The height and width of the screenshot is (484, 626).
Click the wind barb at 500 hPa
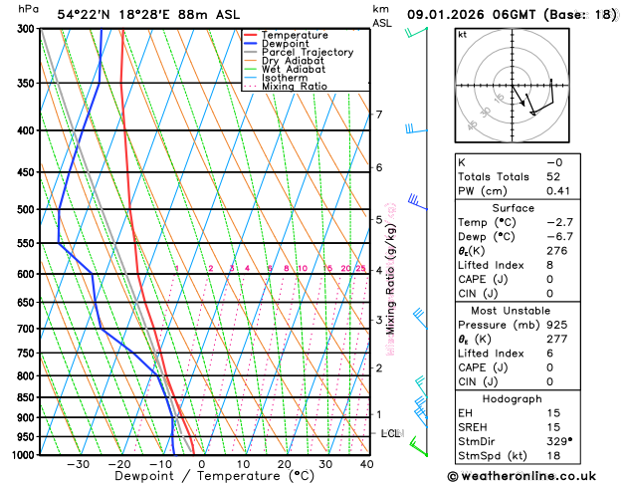418,201
